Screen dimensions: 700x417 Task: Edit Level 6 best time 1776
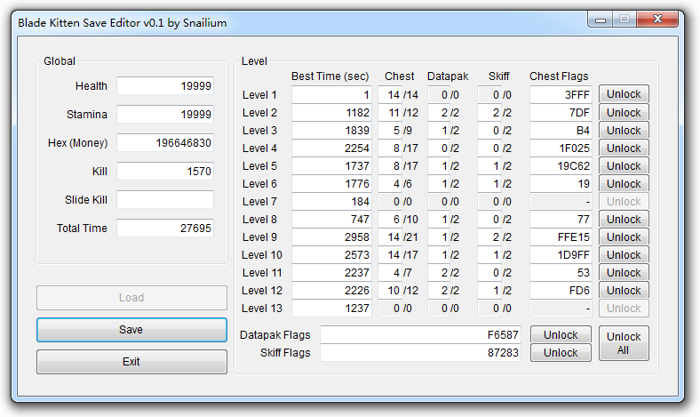pos(331,184)
